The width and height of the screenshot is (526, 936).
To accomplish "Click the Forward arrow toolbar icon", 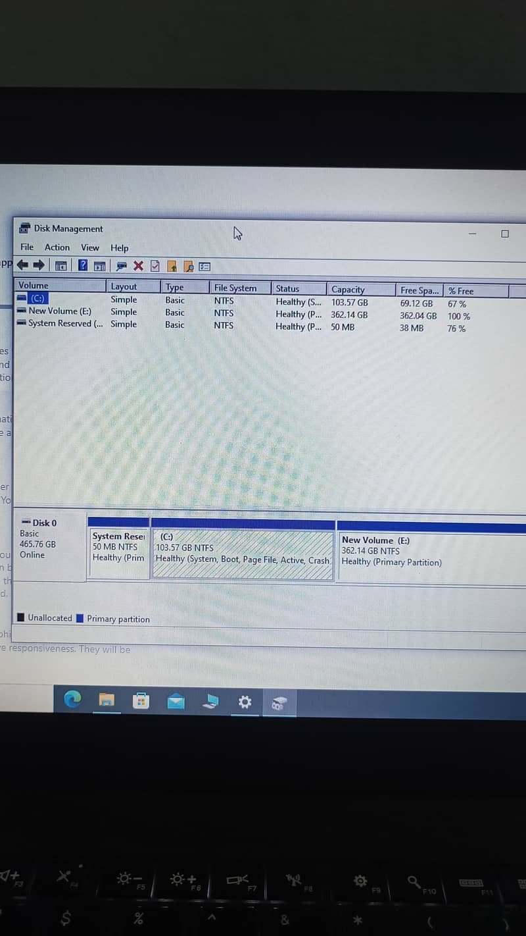I will (x=39, y=265).
